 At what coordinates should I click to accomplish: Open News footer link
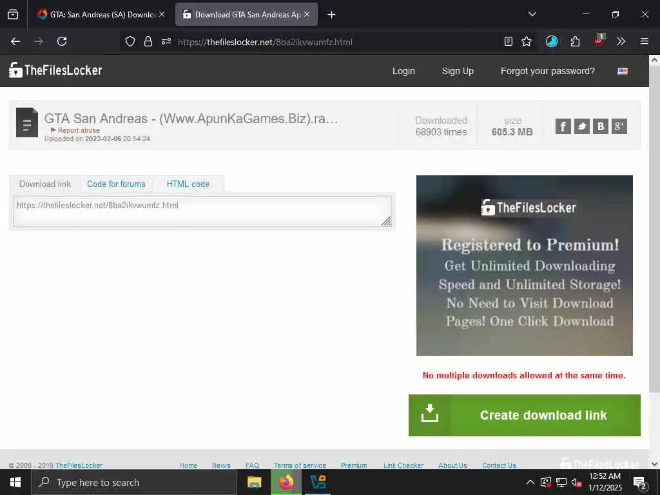tap(222, 465)
